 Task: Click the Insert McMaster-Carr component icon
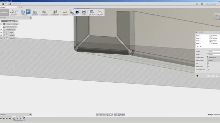pyautogui.click(x=77, y=12)
